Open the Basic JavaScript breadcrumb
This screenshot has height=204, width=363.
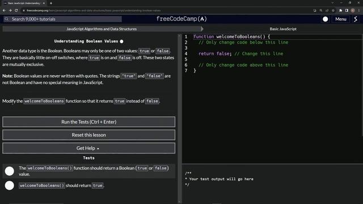pos(283,29)
